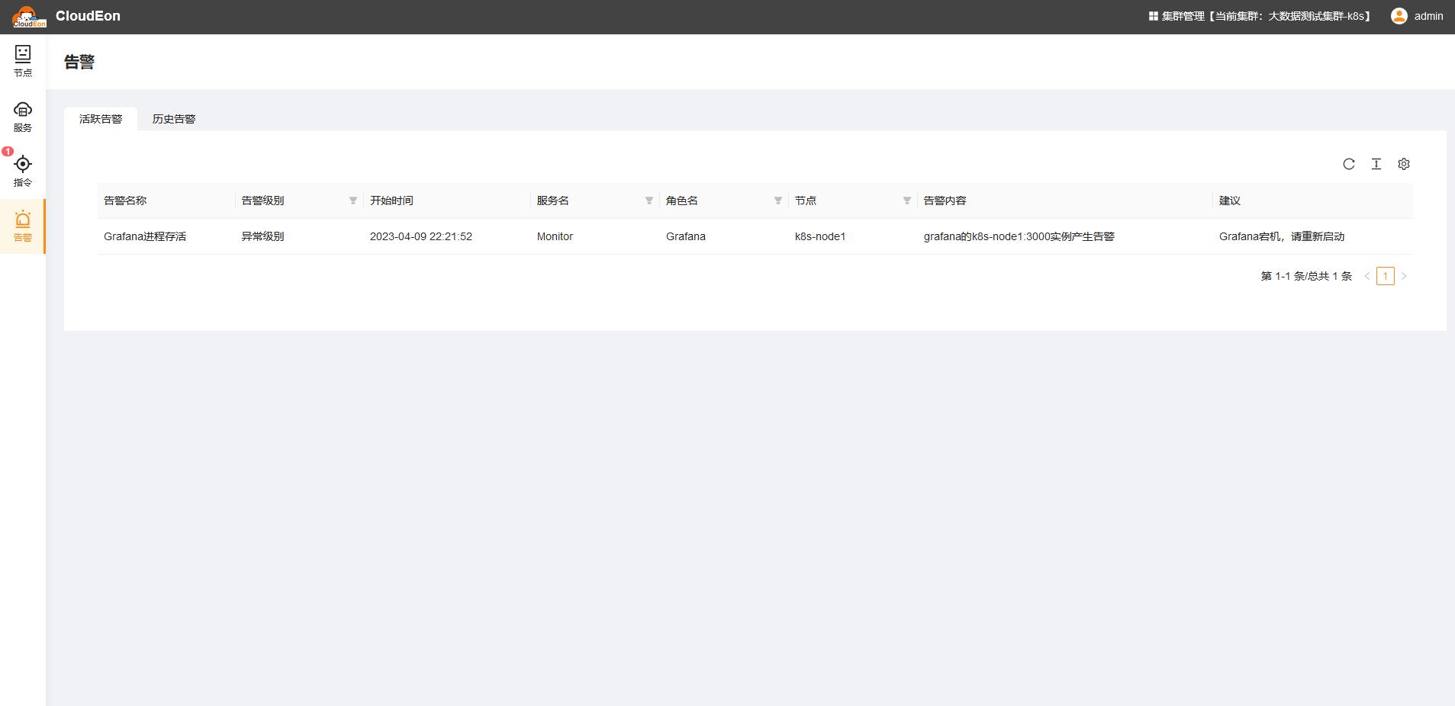Click the red badge on 指令
Image resolution: width=1455 pixels, height=706 pixels.
(x=8, y=151)
